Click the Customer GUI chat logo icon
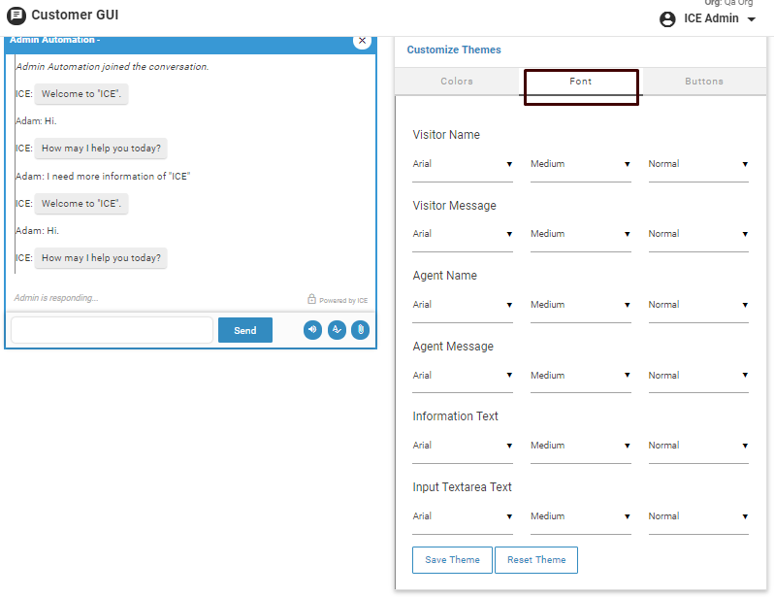The image size is (774, 597). point(16,16)
